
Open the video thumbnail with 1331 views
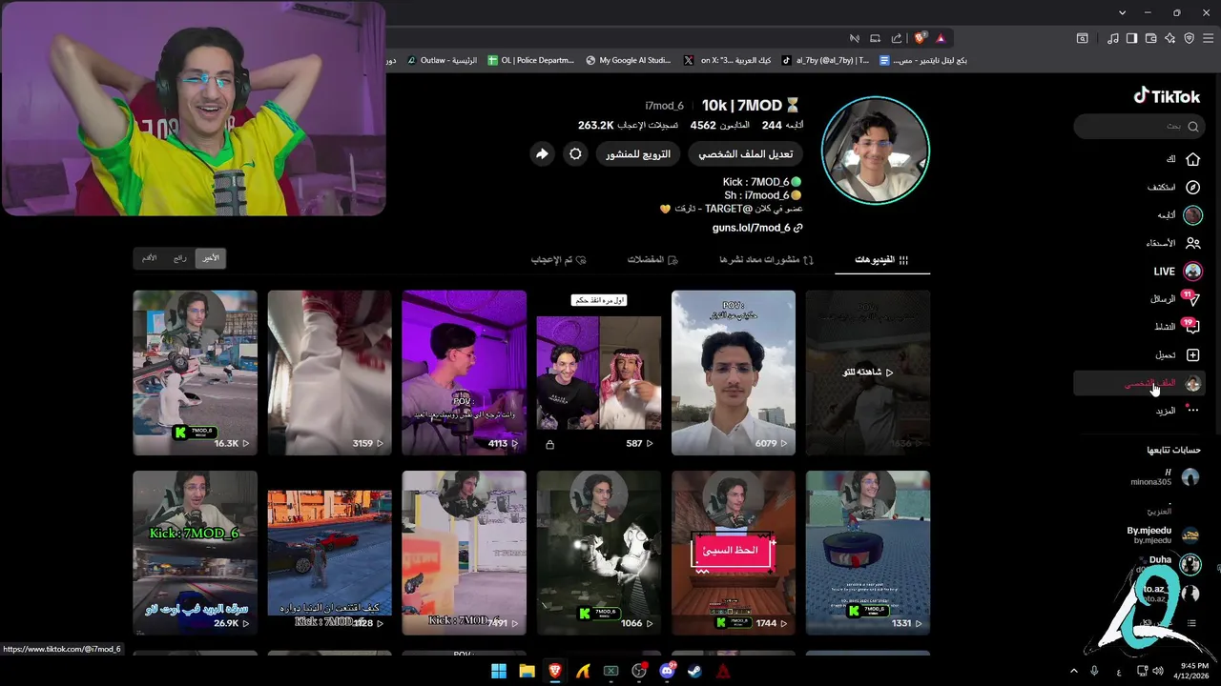867,553
